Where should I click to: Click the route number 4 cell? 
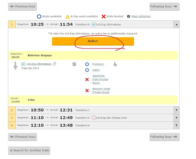point(12,125)
